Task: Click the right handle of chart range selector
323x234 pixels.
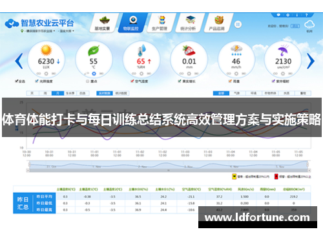Action: click(x=307, y=165)
